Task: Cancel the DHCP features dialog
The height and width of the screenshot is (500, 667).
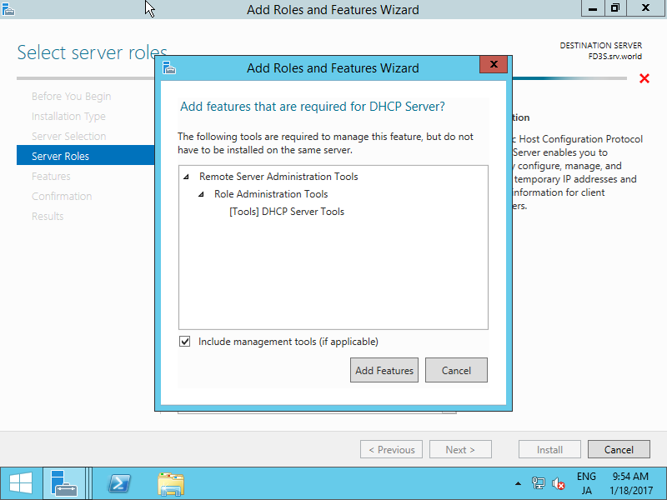Action: click(456, 370)
